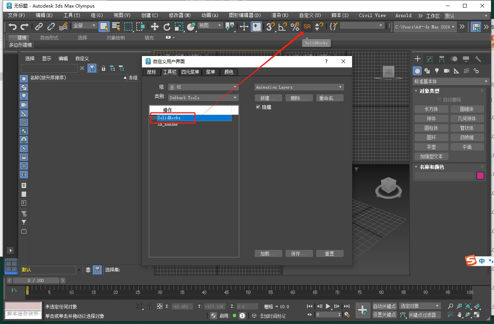Open the 自定义(U) menu

(310, 16)
